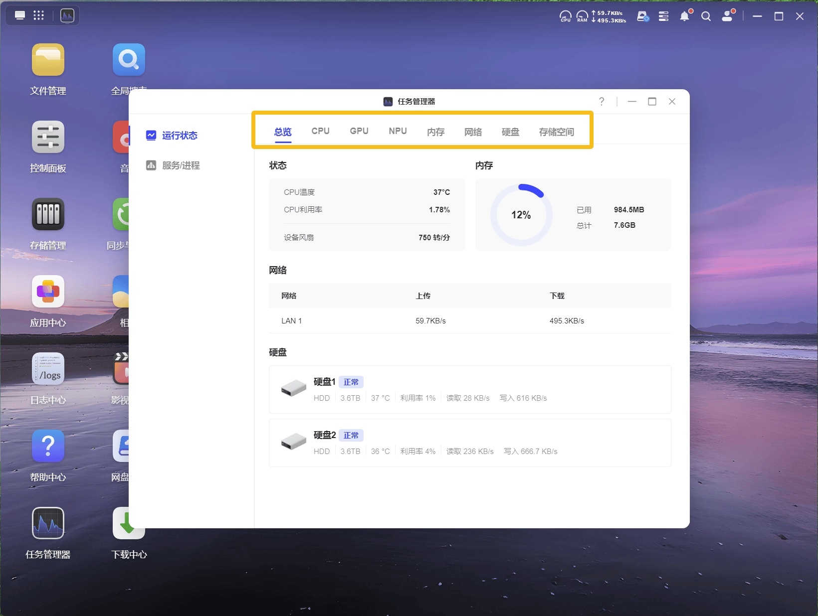Select the 设备风扇 750 转/分 value
Viewport: 818px width, 616px height.
[x=434, y=238]
